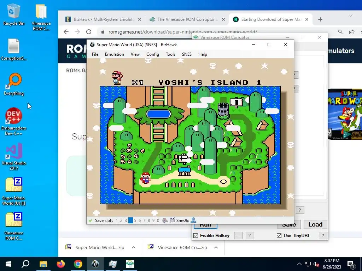Screen dimensions: 362x271
Task: Close the BizHawk browser tab
Action: (x=139, y=20)
